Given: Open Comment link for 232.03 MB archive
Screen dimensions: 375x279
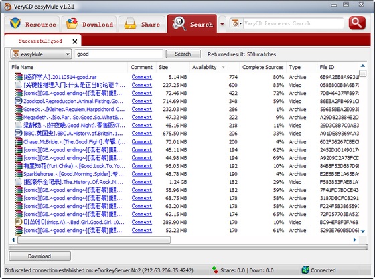Looking at the screenshot, I should [x=141, y=110].
